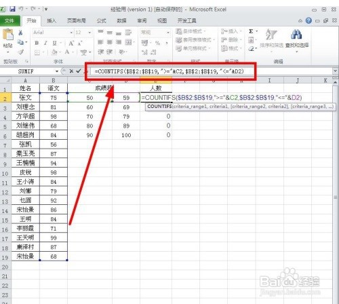Click the Wrap Text icon
The height and width of the screenshot is (304, 339).
[128, 33]
